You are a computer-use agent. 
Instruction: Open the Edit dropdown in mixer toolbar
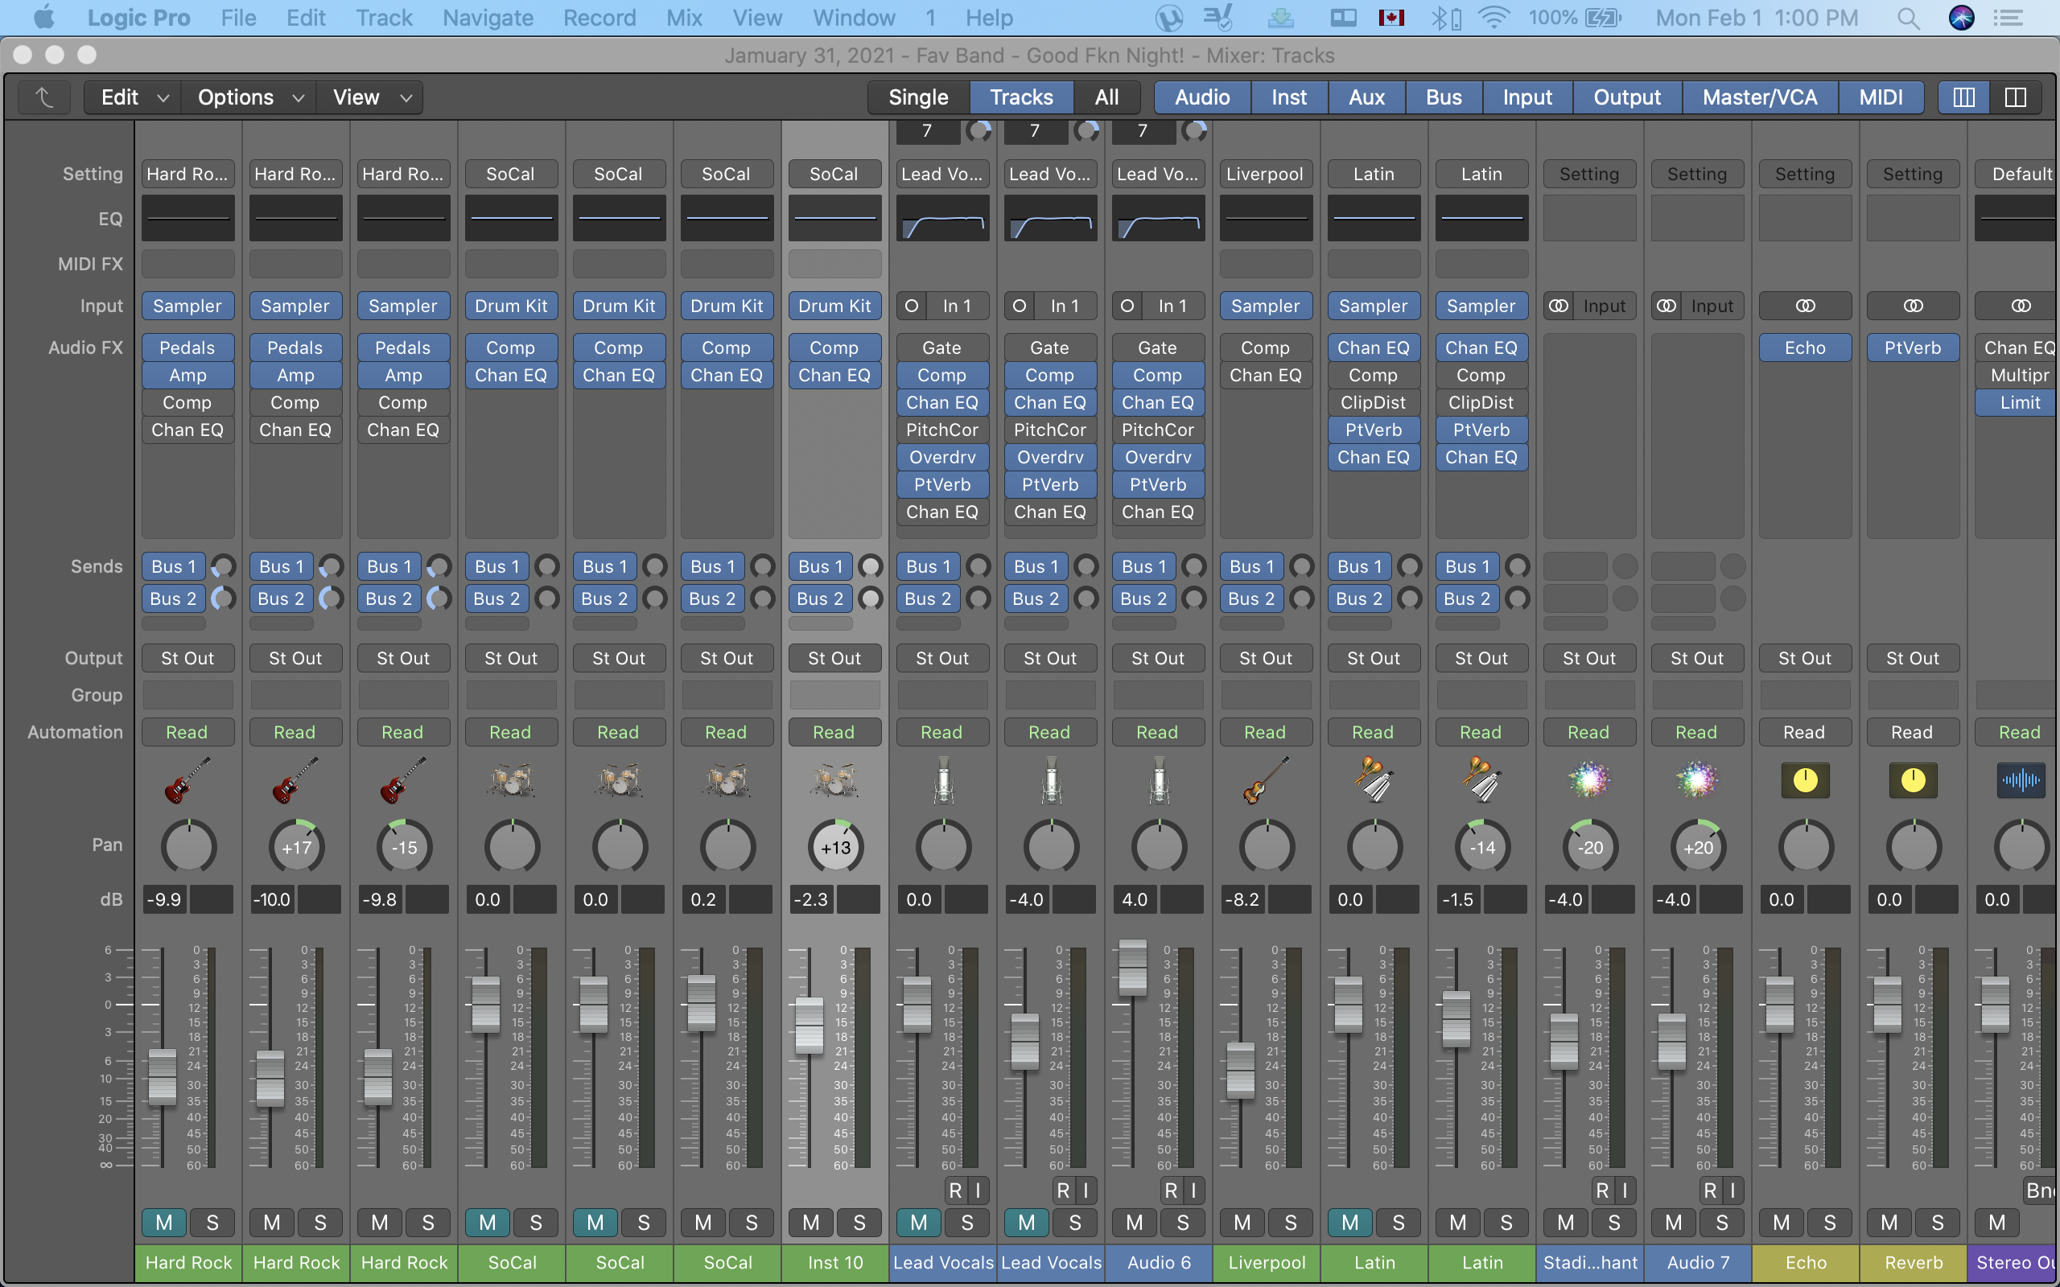[134, 97]
